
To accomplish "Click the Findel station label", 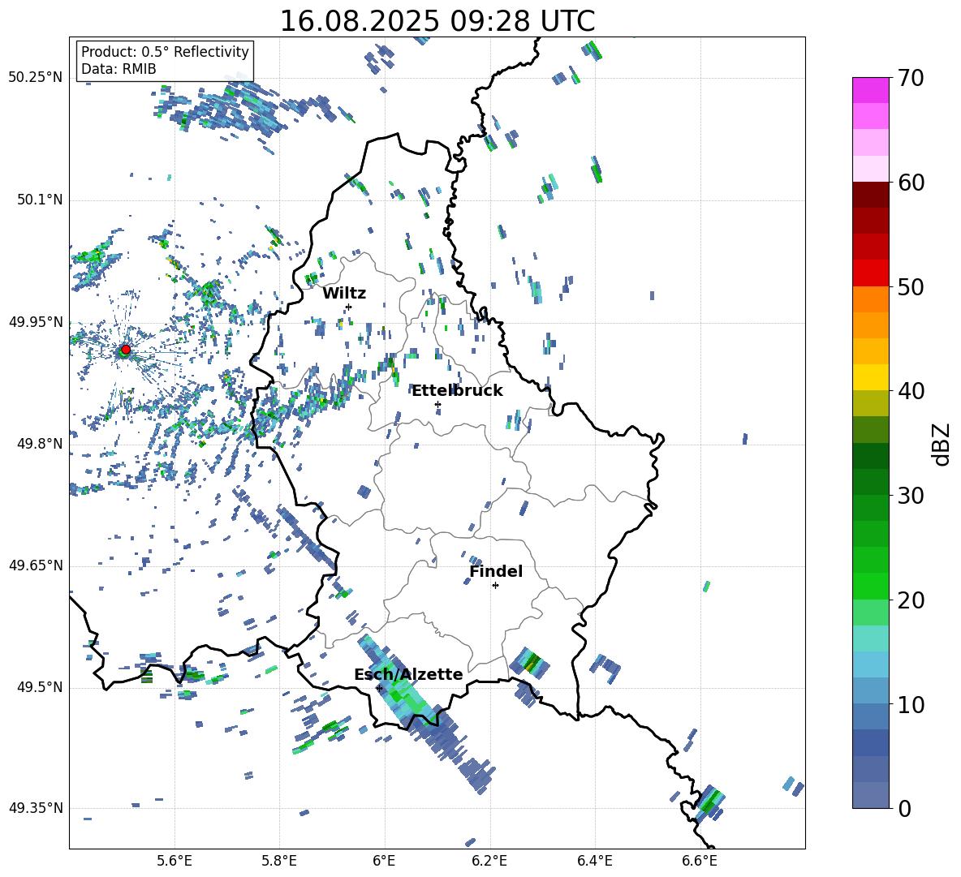I will click(496, 571).
